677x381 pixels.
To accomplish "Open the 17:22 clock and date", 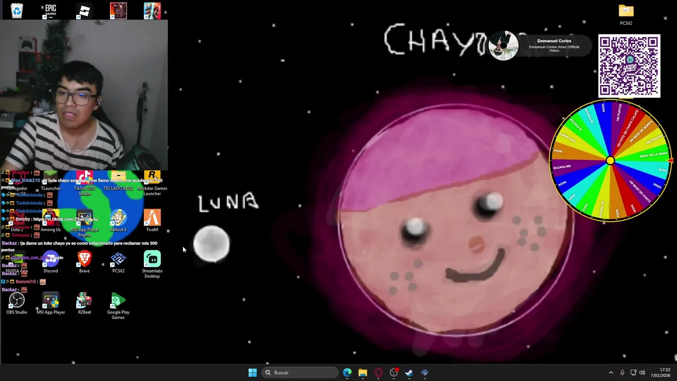I will click(661, 373).
